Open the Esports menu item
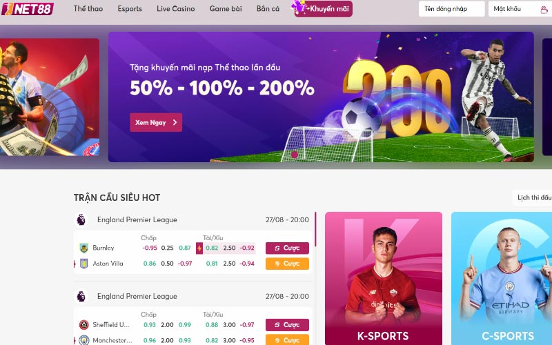The height and width of the screenshot is (345, 552). tap(130, 9)
